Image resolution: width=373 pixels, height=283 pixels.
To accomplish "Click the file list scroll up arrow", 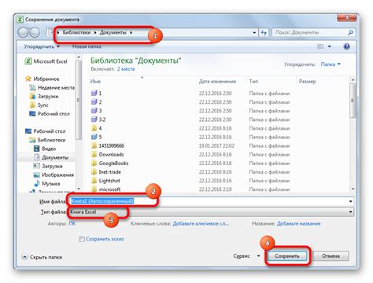I will click(x=353, y=79).
